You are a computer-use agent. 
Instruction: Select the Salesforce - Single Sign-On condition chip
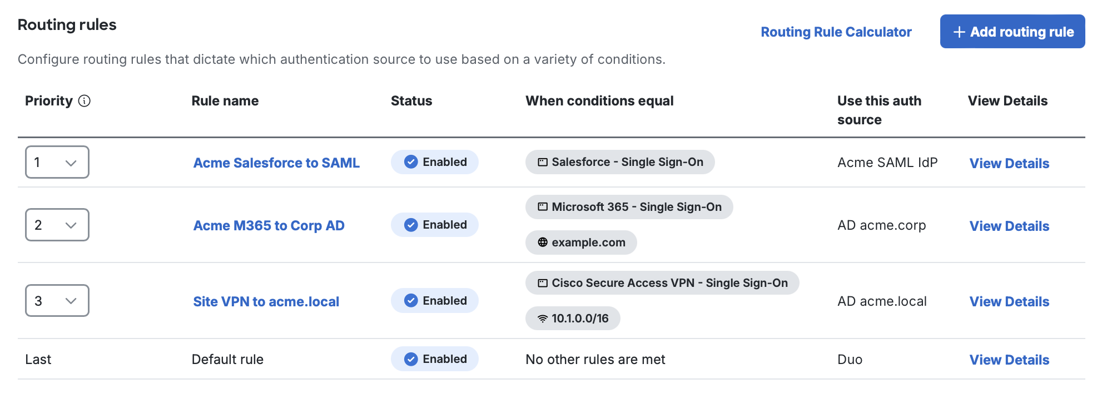click(620, 162)
